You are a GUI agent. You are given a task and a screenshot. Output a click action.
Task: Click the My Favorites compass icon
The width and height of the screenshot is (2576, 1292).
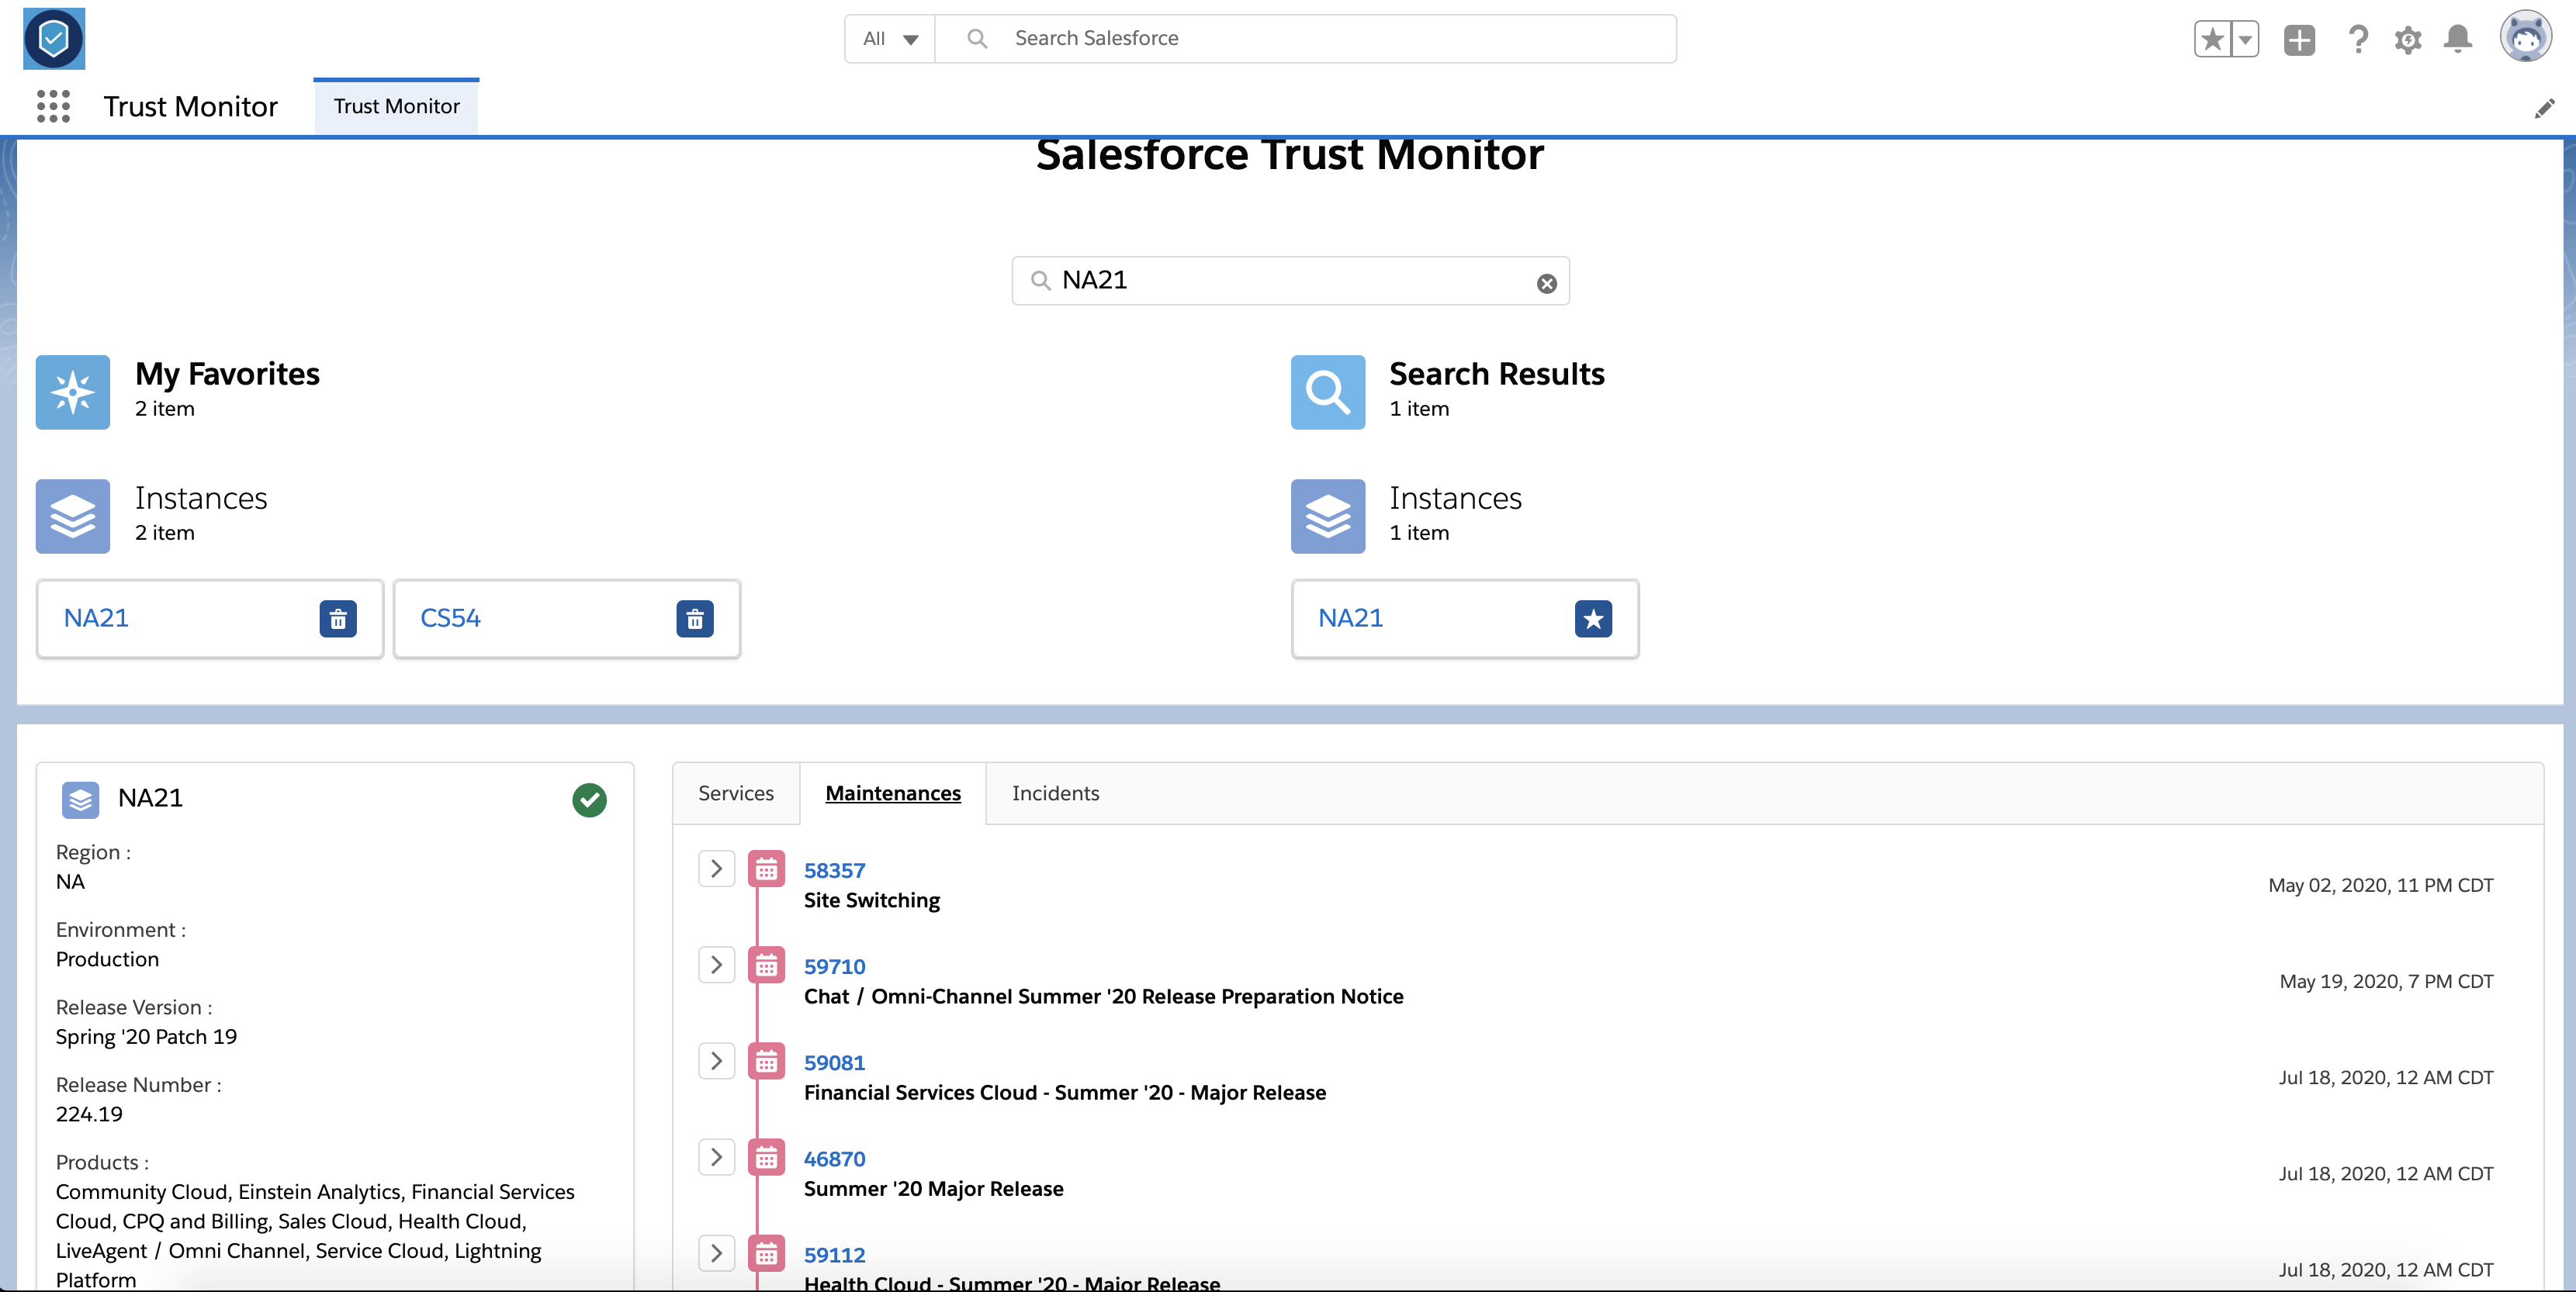(x=73, y=392)
